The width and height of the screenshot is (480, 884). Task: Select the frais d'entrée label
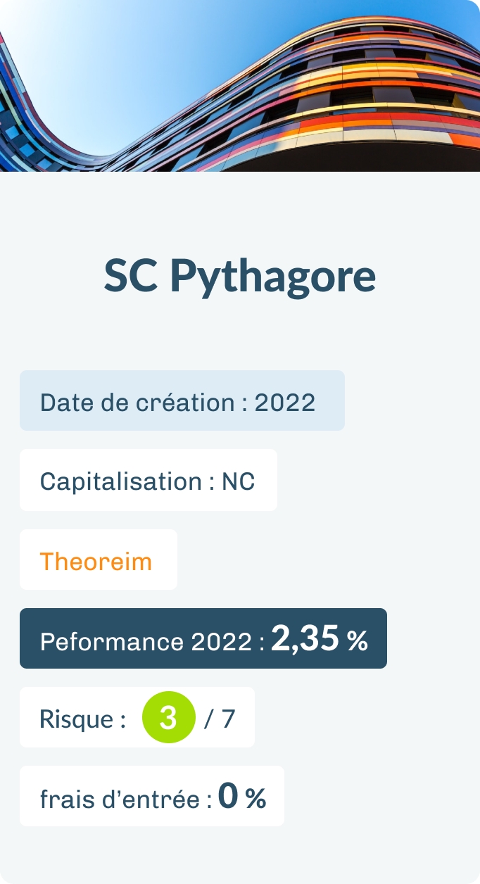[x=126, y=799]
